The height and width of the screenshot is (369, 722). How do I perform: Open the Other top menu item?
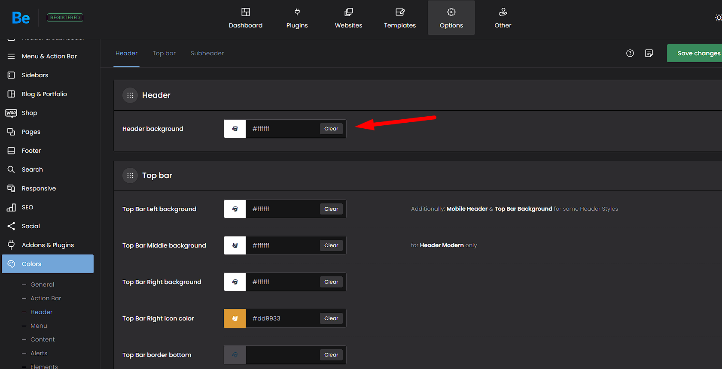tap(503, 18)
